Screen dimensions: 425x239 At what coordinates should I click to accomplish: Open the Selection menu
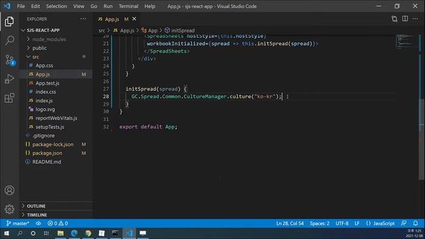(56, 6)
